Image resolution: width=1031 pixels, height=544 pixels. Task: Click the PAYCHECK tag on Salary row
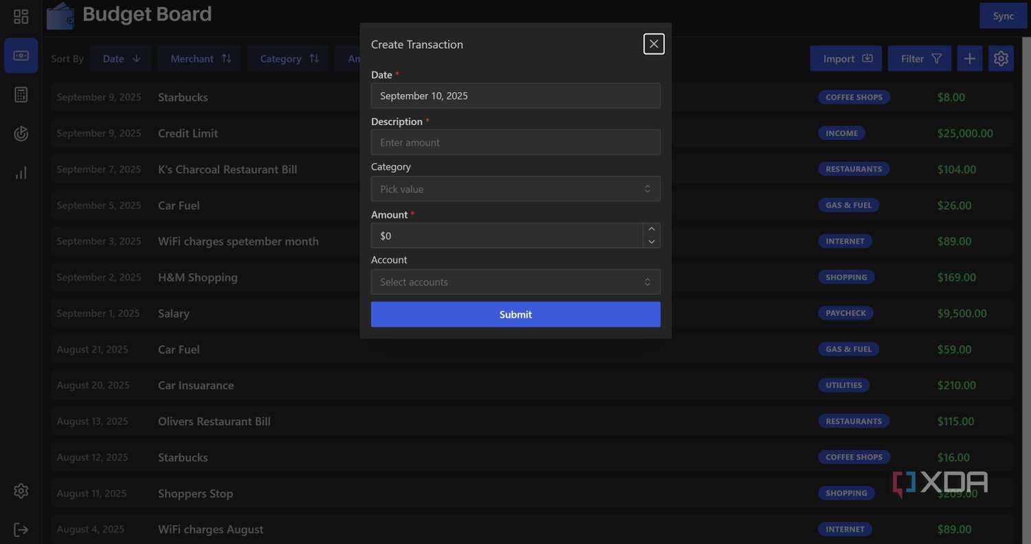(x=845, y=313)
